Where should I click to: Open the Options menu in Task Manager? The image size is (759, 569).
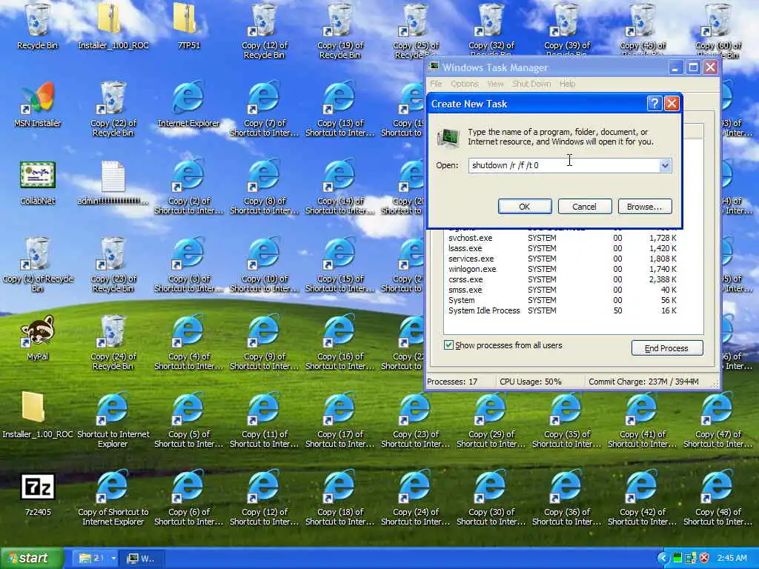465,84
